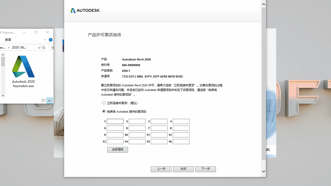Click the Autodesk logo in the dialog header
The height and width of the screenshot is (186, 331).
click(85, 11)
